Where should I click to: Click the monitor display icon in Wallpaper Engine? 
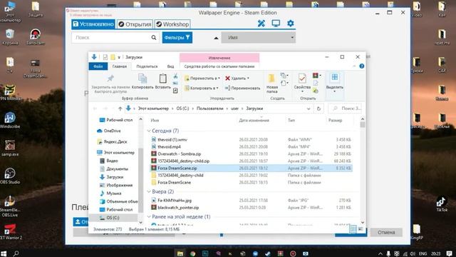point(276,24)
